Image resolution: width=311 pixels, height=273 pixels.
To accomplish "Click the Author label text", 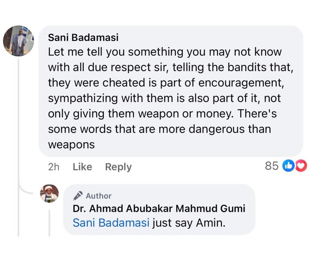I will (98, 196).
